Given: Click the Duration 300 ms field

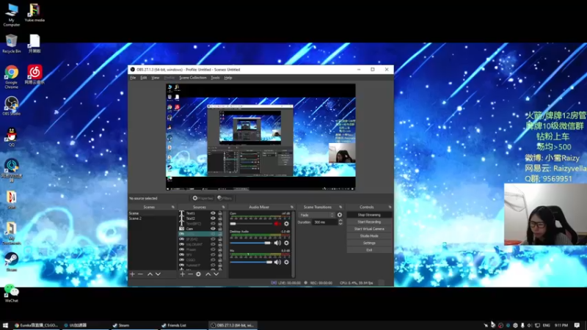Looking at the screenshot, I should tap(324, 222).
